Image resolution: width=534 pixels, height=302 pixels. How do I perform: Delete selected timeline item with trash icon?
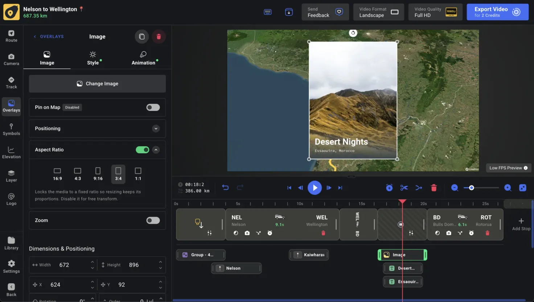tap(434, 188)
